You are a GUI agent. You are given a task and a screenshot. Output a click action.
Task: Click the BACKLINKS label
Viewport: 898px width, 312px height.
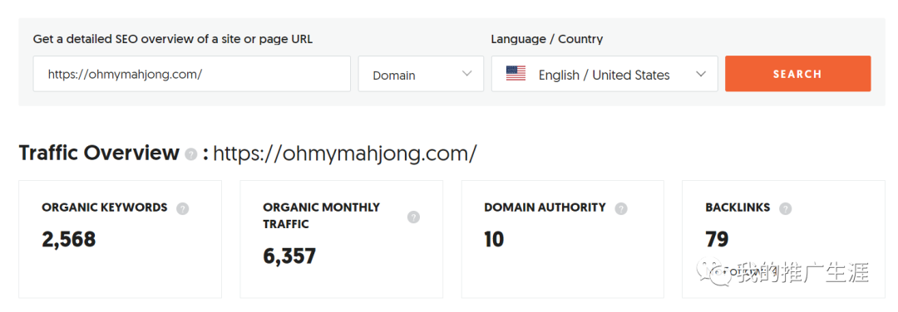click(738, 207)
